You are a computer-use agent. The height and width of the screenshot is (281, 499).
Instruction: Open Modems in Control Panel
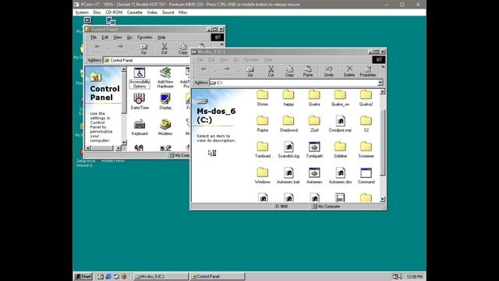coord(165,127)
